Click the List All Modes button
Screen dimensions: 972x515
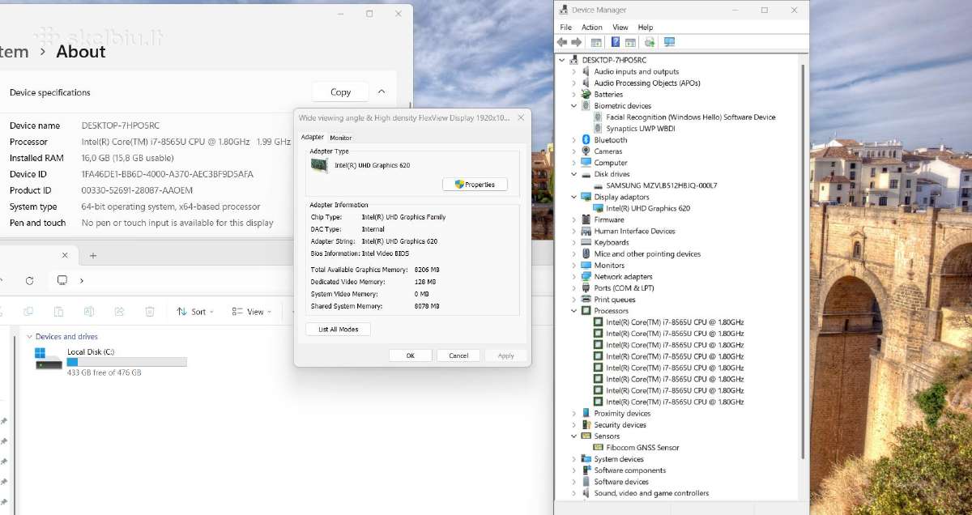339,330
